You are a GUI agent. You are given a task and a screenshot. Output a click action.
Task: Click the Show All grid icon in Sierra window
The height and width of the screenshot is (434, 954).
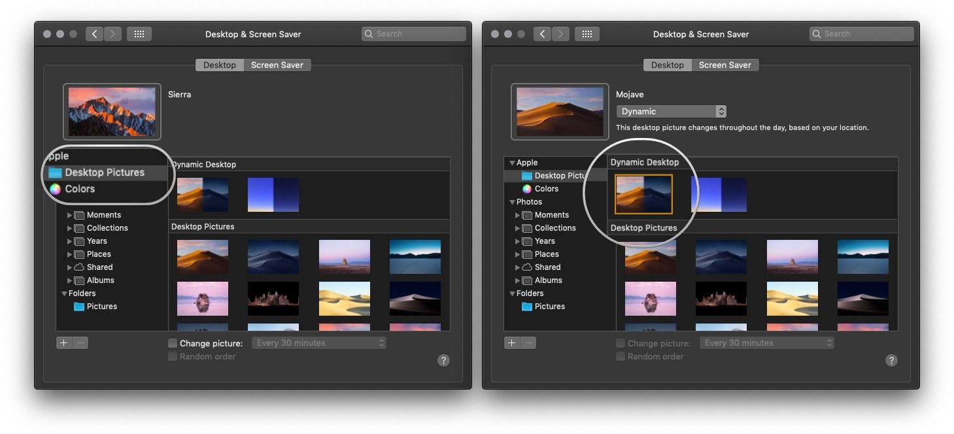(x=139, y=34)
